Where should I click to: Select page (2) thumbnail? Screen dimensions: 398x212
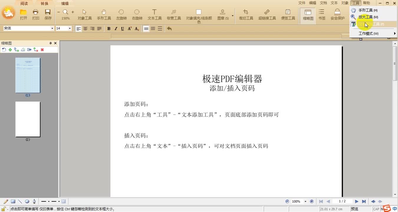pyautogui.click(x=28, y=119)
